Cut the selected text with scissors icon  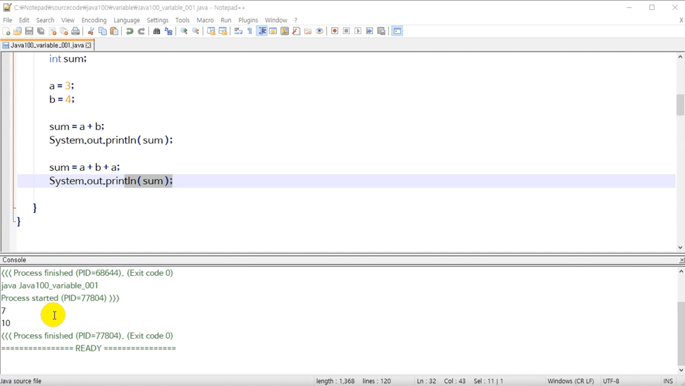91,31
